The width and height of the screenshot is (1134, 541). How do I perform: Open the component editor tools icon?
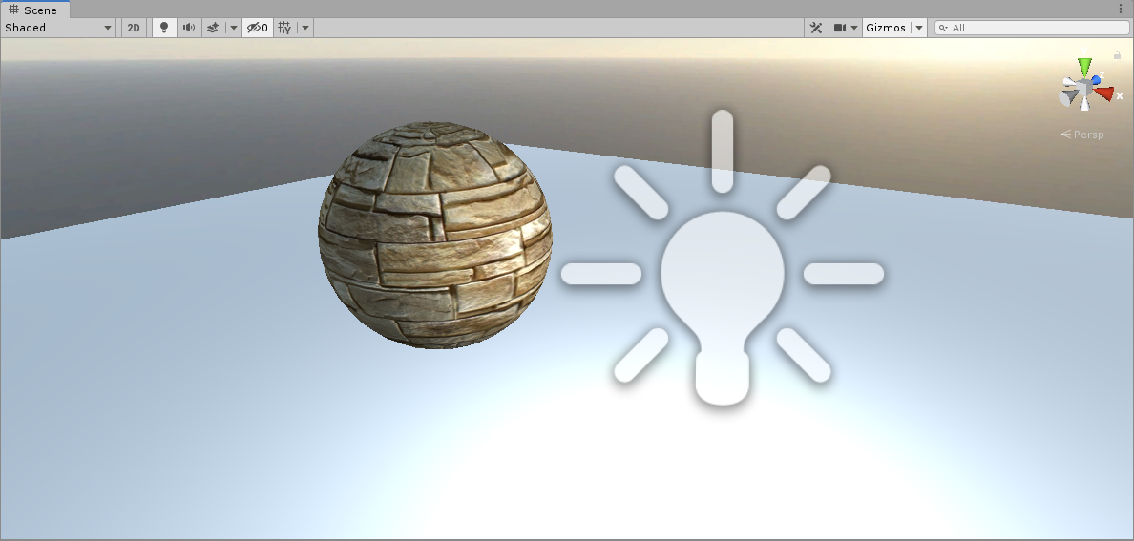pyautogui.click(x=816, y=28)
